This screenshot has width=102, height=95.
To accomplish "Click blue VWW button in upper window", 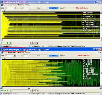I will coord(54,8).
